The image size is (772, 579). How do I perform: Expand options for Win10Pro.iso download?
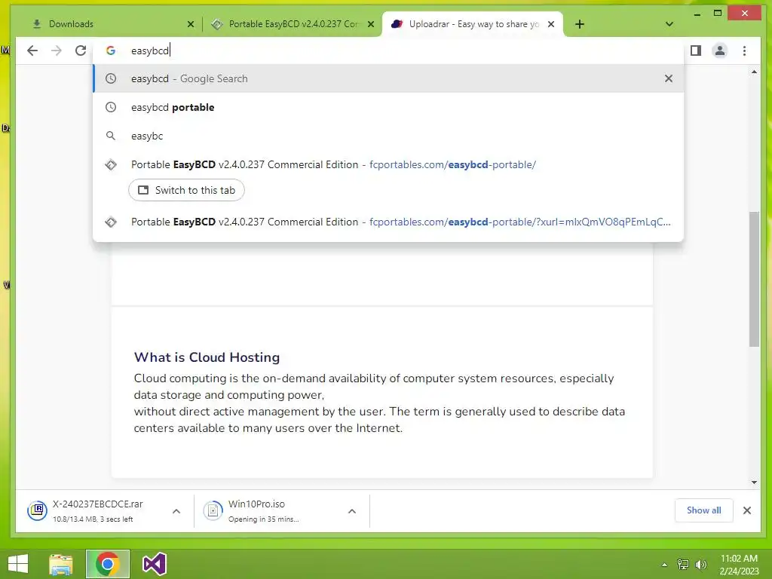click(x=352, y=511)
